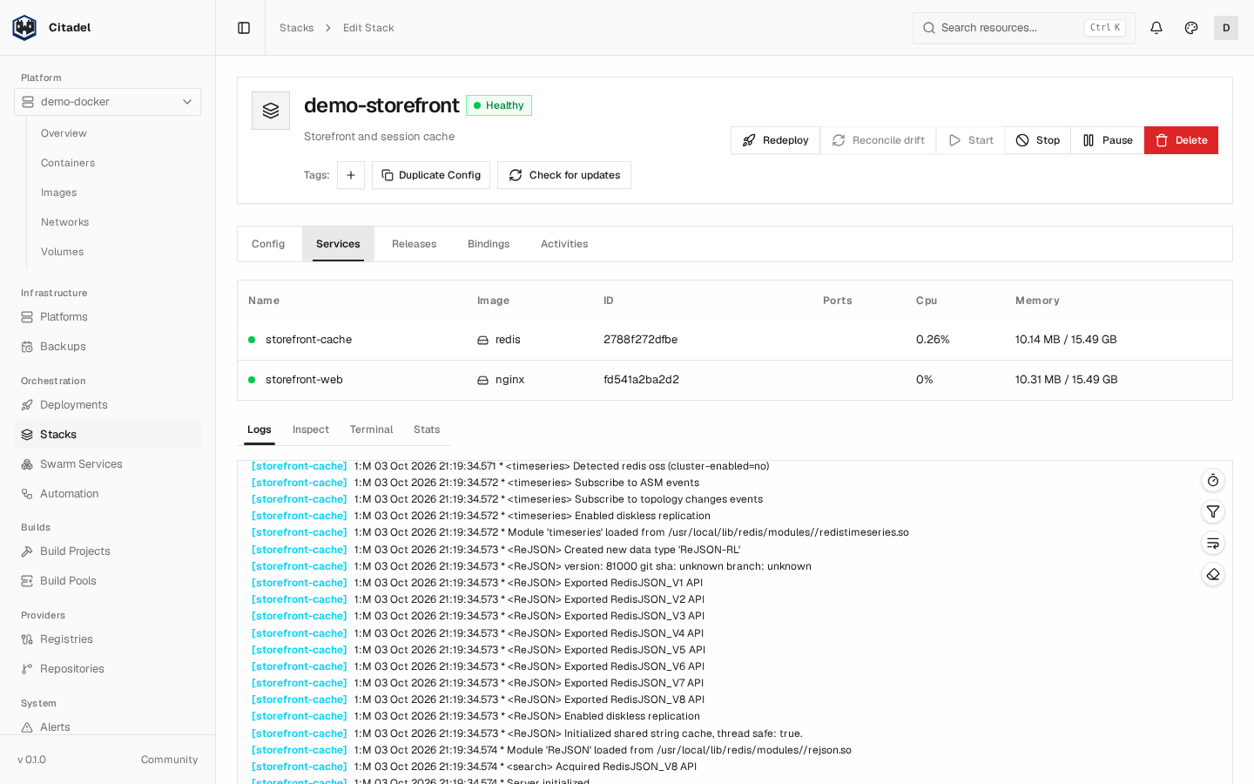Open the Terminal sub-tab
The image size is (1254, 784).
point(371,429)
